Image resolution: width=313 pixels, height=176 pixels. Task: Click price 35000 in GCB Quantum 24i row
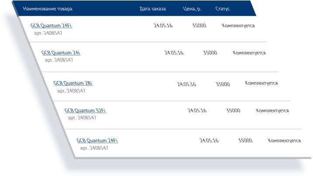pos(210,53)
